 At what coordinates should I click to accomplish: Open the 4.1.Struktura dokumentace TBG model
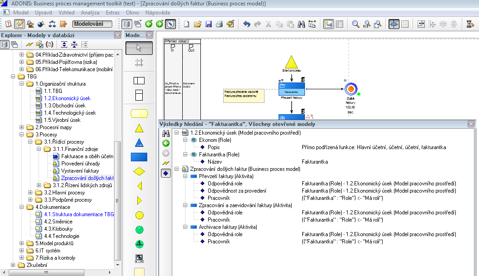(79, 214)
